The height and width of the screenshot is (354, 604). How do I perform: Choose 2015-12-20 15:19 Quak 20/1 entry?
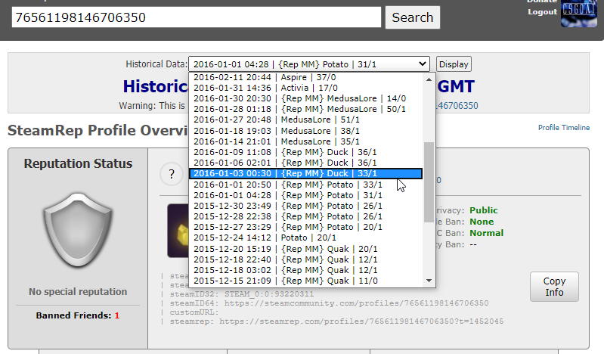tap(306, 249)
